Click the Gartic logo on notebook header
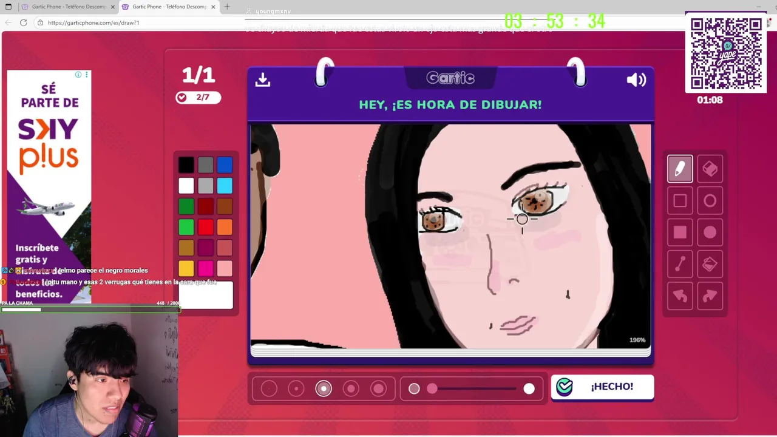This screenshot has height=437, width=777. coord(450,78)
